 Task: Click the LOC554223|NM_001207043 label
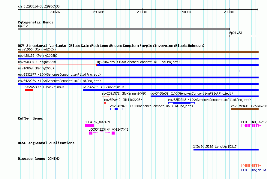click(x=108, y=129)
